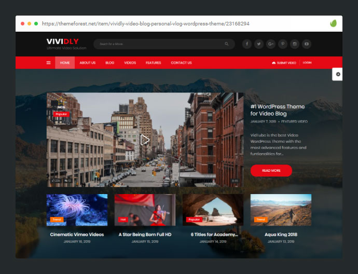Open the cave beach video thumbnail
Screen dimensions: 358x274
point(213,210)
